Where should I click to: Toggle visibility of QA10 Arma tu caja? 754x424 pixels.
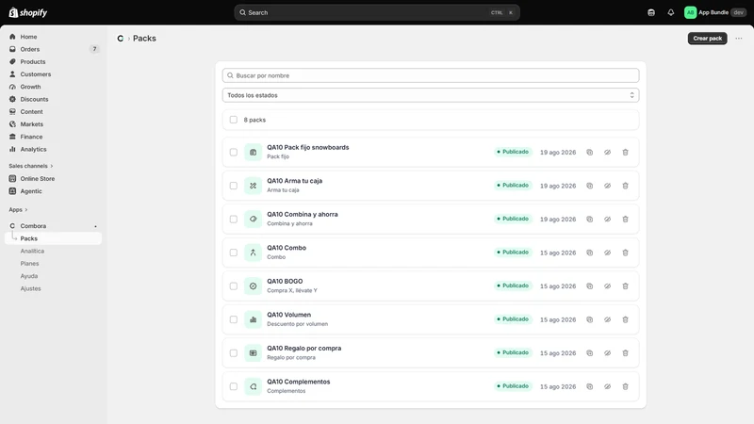point(607,186)
